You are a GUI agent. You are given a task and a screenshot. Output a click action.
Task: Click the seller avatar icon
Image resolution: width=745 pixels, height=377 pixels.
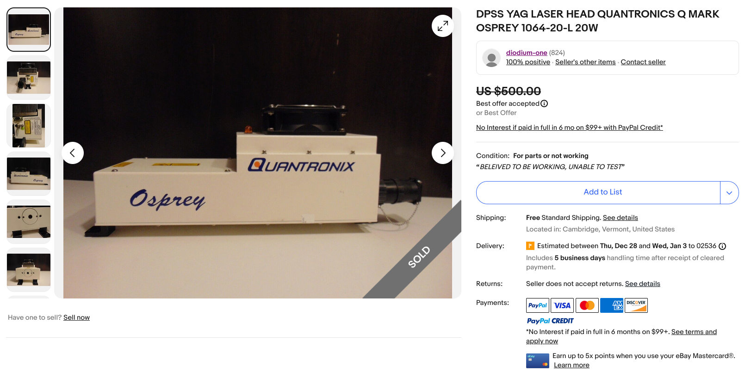coord(491,58)
